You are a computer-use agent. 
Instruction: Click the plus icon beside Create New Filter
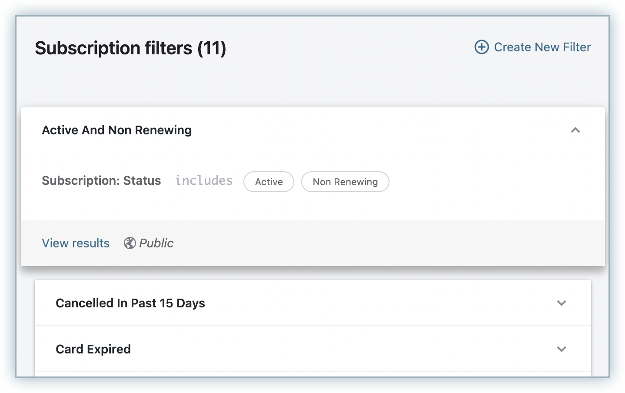click(482, 47)
